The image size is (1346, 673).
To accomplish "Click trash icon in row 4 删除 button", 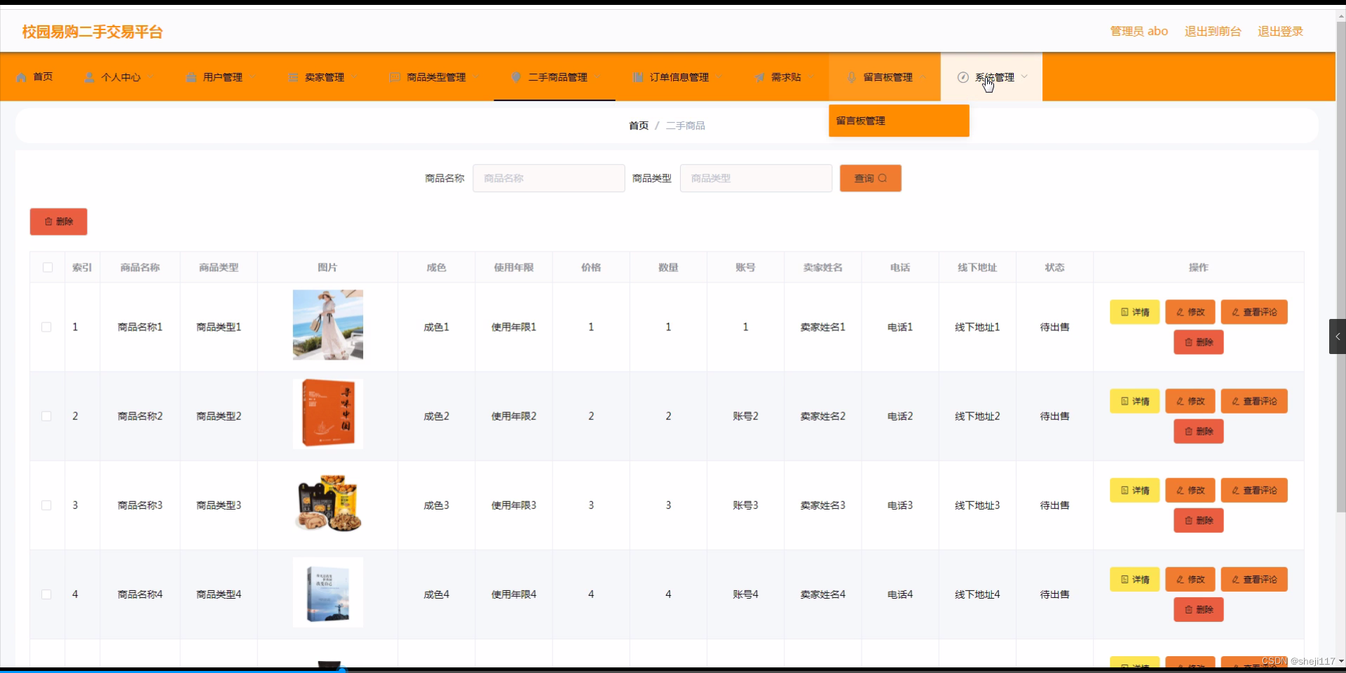I will (x=1188, y=609).
